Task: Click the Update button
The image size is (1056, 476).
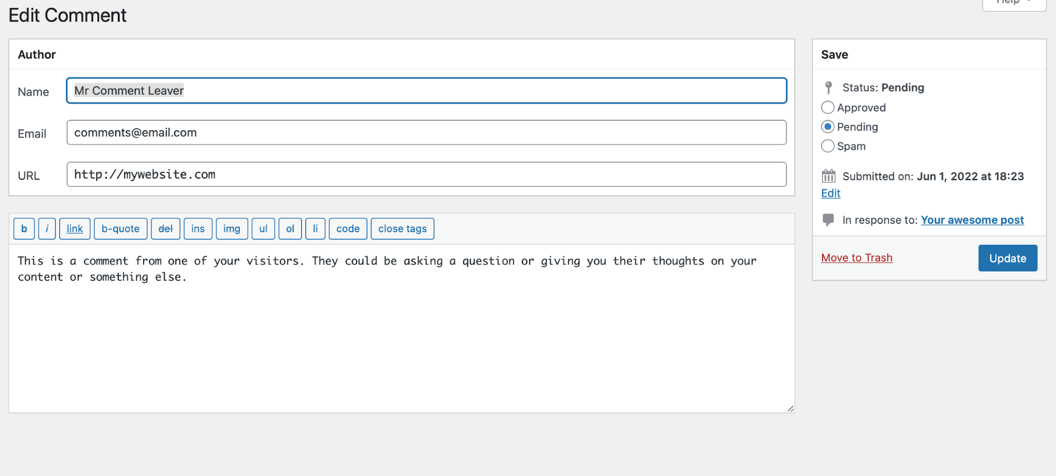Action: 1007,258
